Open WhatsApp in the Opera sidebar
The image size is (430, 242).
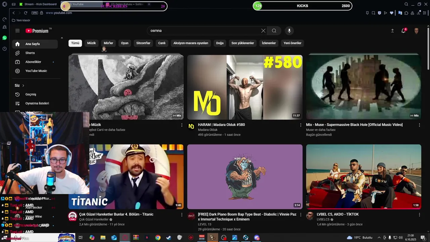tap(4, 38)
